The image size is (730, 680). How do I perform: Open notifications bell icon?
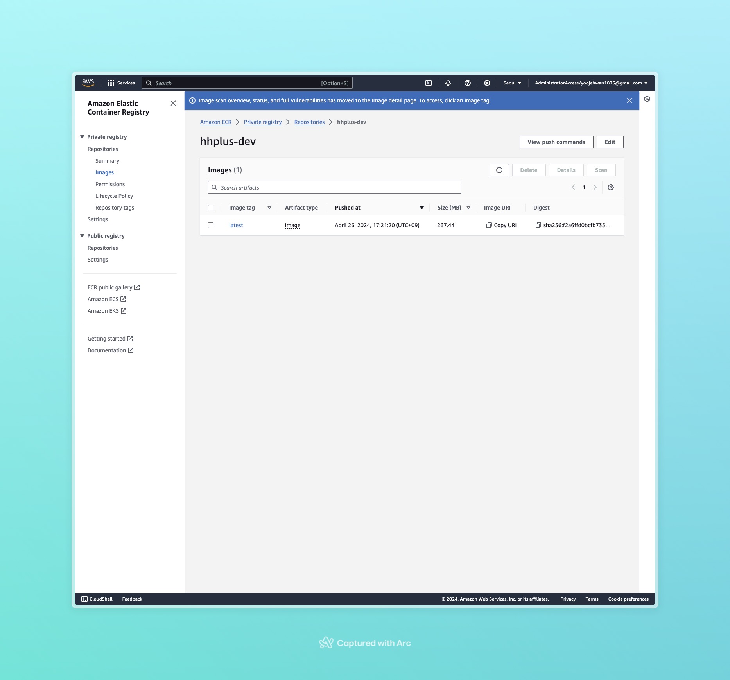448,83
